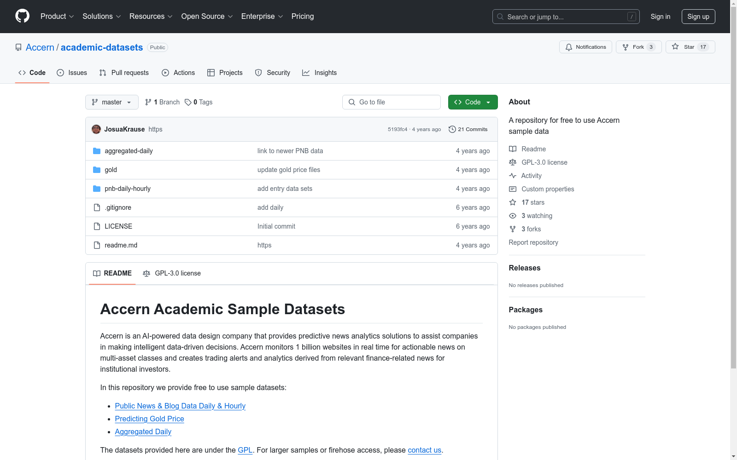The image size is (737, 460).
Task: Select the README tab
Action: tap(112, 273)
